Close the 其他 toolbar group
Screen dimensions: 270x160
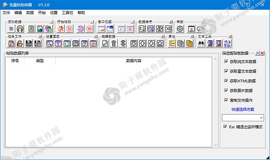pos(192,37)
